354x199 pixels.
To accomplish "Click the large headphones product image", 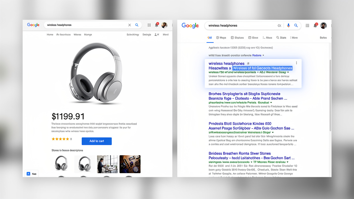I will [x=96, y=73].
